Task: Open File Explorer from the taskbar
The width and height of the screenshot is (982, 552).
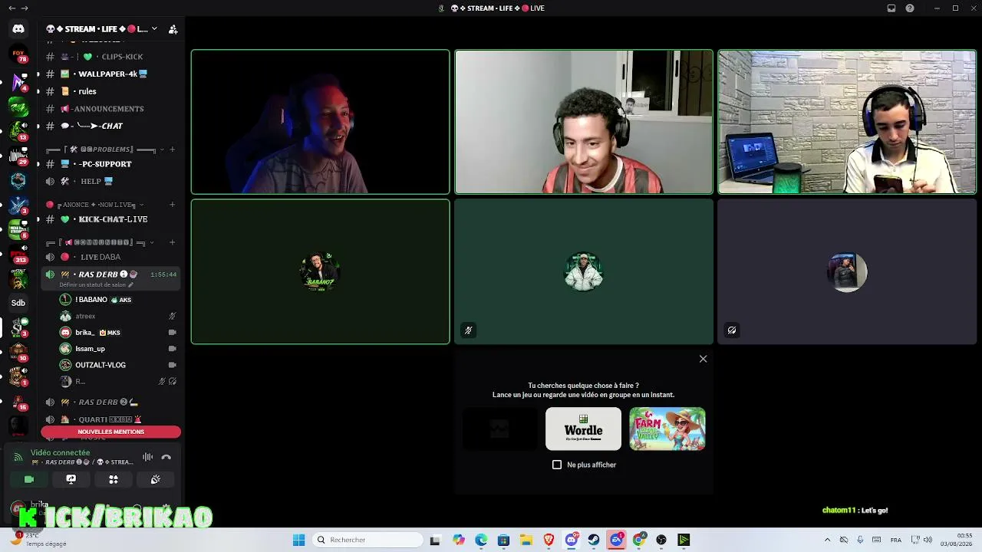Action: click(x=526, y=540)
